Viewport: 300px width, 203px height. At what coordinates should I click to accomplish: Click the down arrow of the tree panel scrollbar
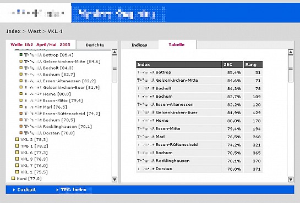114,179
